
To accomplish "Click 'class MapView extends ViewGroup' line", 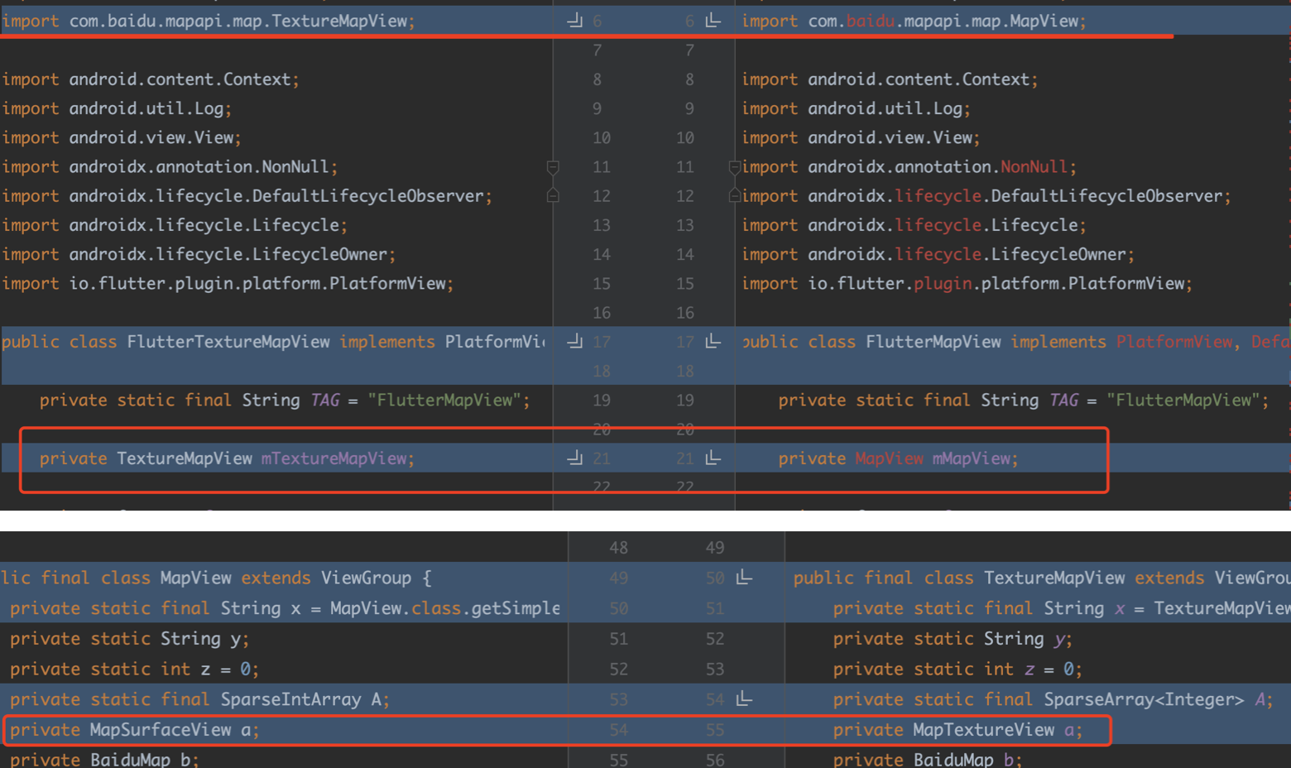I will coord(216,578).
